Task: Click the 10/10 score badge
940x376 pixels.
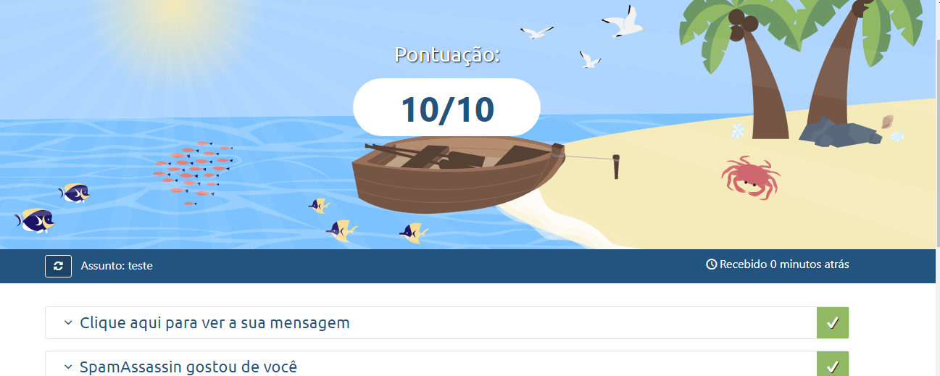Action: click(x=446, y=107)
